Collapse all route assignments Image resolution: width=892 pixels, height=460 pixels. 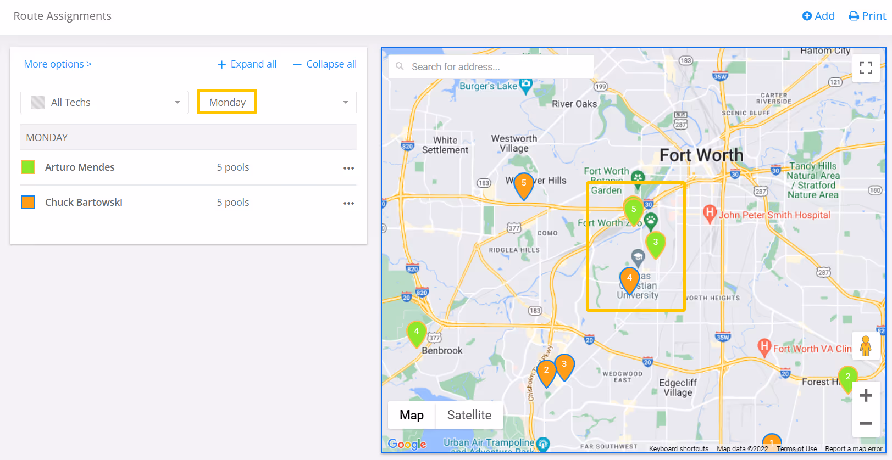click(325, 64)
